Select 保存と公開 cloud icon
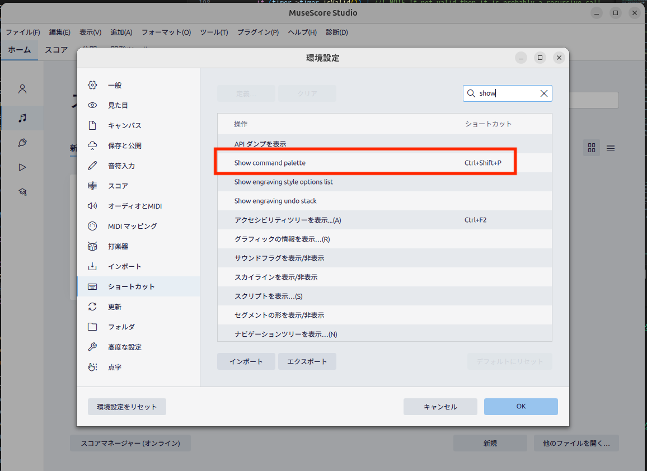The width and height of the screenshot is (647, 471). [x=92, y=145]
